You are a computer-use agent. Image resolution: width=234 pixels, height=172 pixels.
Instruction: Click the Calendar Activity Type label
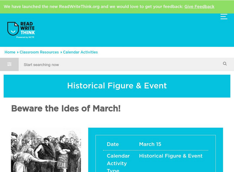pos(118,163)
